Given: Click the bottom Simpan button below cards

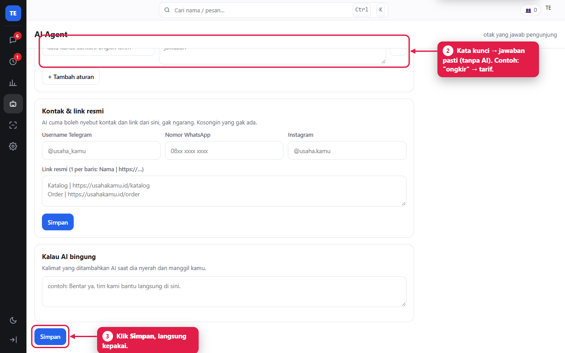Looking at the screenshot, I should pos(50,337).
